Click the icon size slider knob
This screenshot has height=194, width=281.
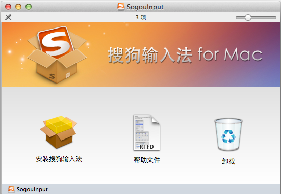248,17
